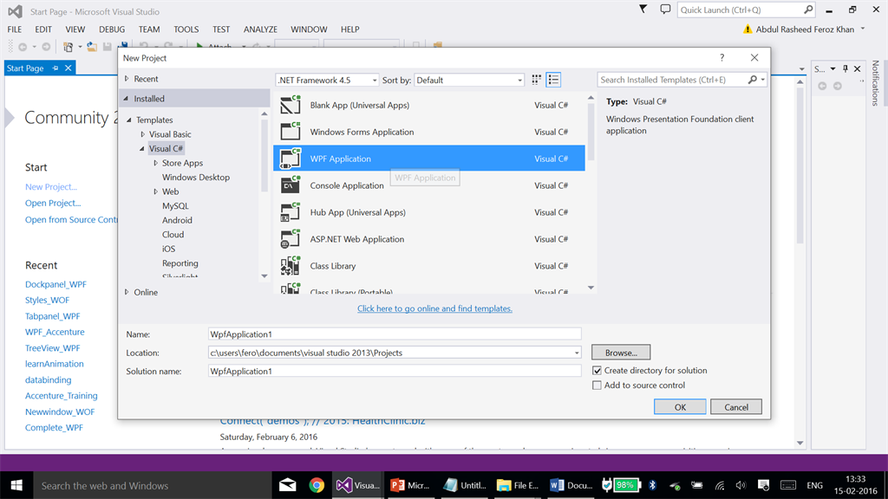Toggle auto-hide pin on side panel

(x=846, y=68)
